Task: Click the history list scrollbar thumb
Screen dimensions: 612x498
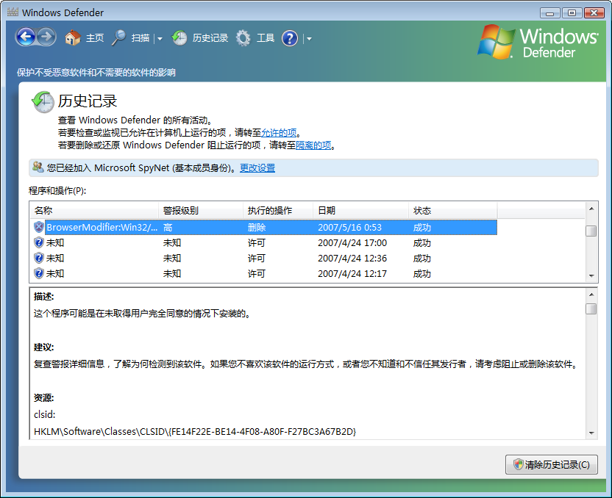Action: click(x=591, y=231)
